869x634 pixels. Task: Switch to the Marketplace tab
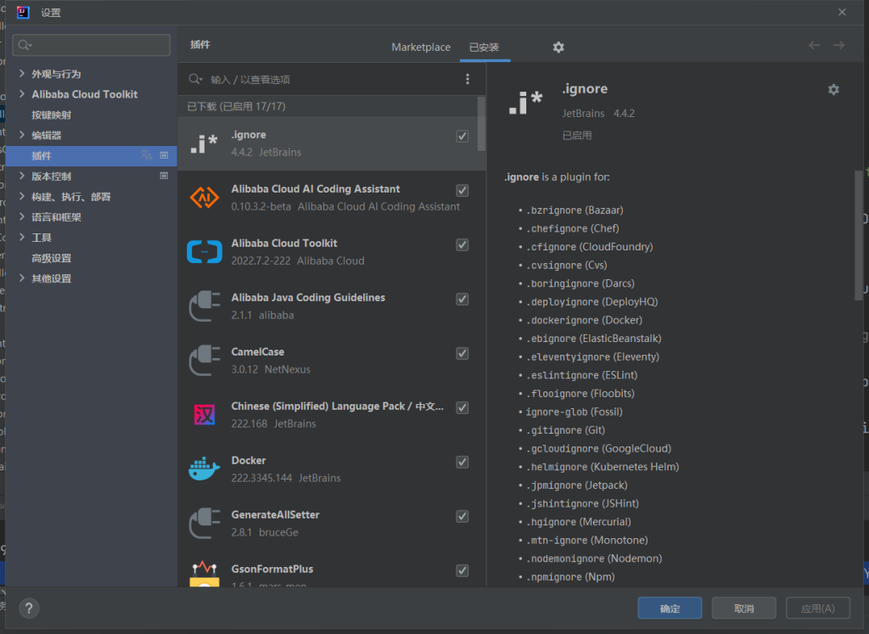421,48
